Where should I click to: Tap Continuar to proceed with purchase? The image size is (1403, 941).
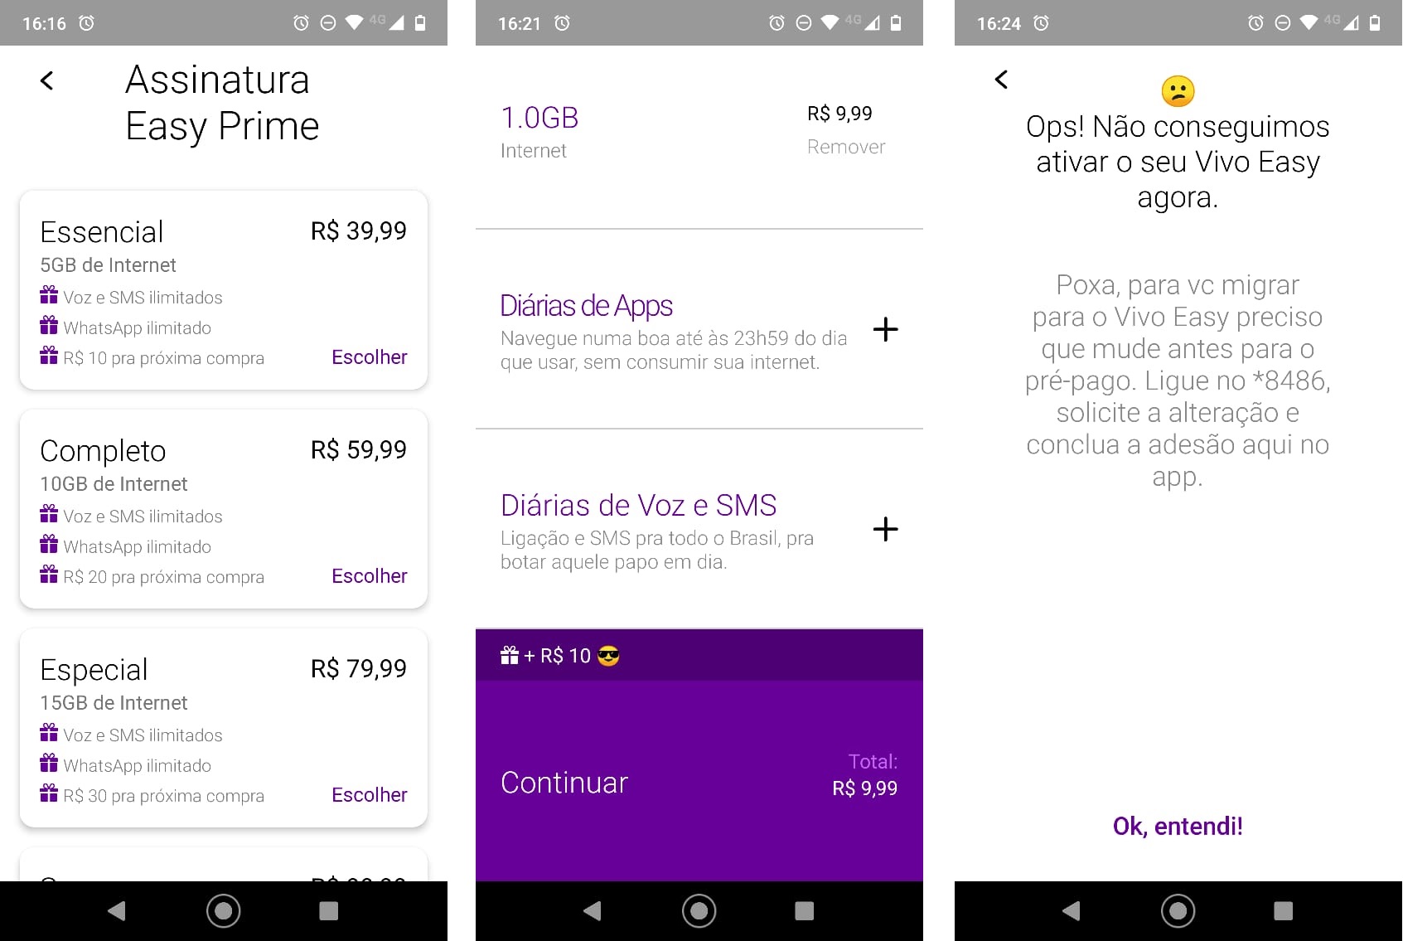pyautogui.click(x=564, y=783)
